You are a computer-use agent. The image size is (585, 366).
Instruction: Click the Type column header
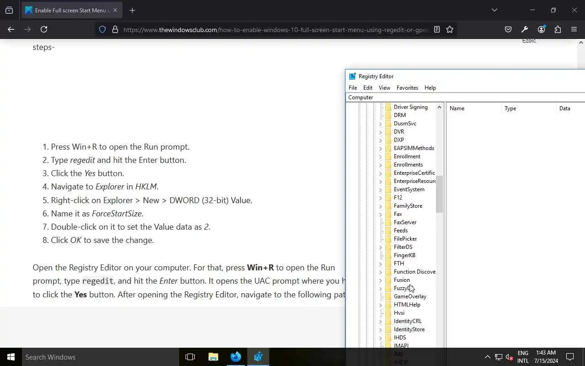(529, 108)
